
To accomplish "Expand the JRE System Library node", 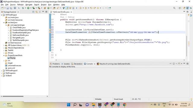I will (x=4, y=45).
